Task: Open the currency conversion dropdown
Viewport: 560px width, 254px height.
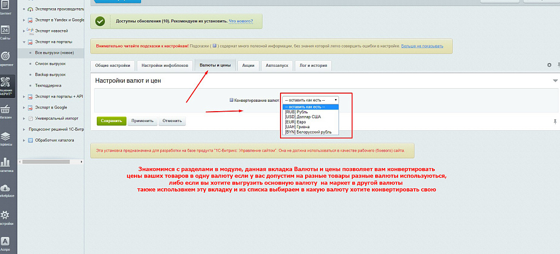Action: [x=310, y=100]
